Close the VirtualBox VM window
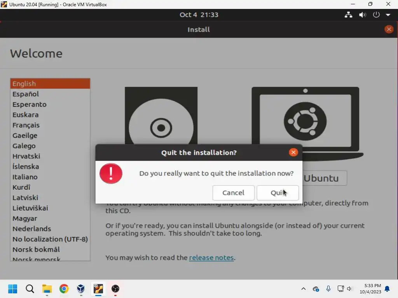Image resolution: width=398 pixels, height=298 pixels. pos(388,4)
